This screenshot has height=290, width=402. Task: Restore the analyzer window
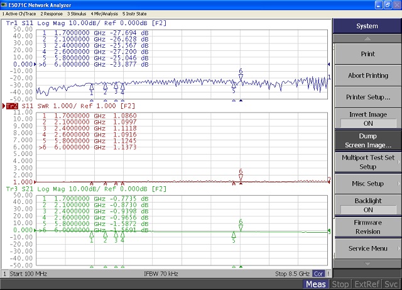[388, 5]
